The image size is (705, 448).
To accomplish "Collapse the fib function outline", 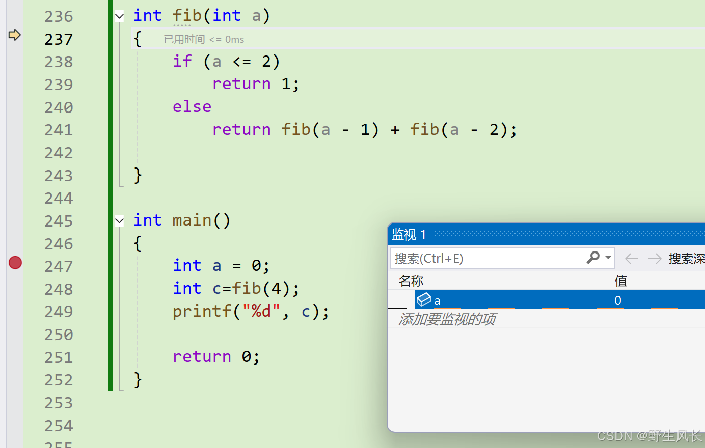I will click(x=119, y=16).
